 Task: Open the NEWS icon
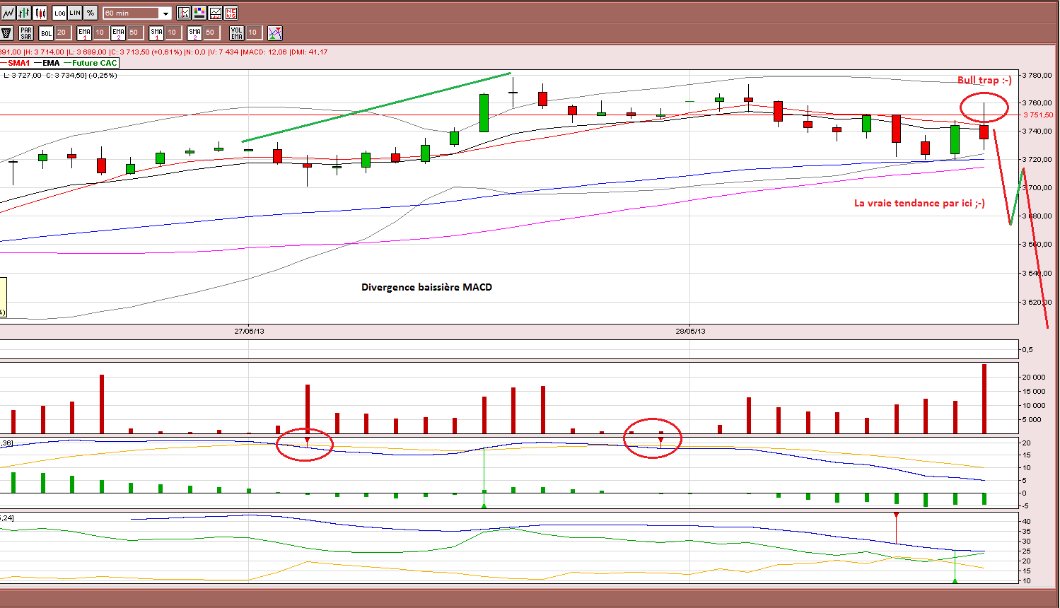[x=231, y=13]
